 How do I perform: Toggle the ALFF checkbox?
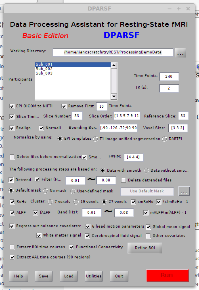[12, 213]
